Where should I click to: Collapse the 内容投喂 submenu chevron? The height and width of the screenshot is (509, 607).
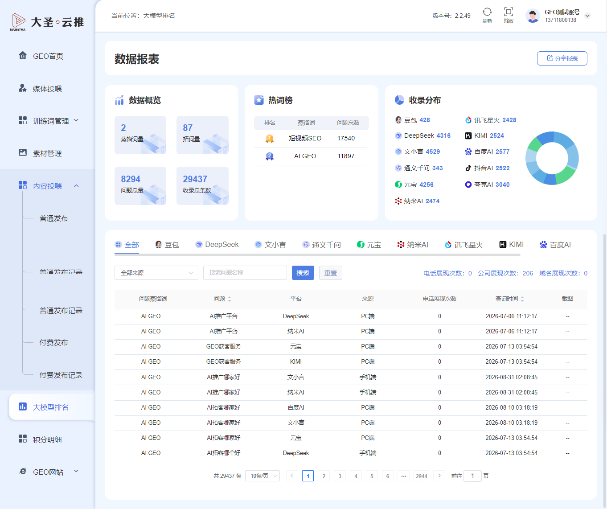[x=76, y=185]
